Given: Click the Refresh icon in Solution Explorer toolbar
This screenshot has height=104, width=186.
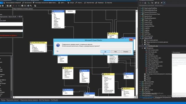Looking at the screenshot, I should click(152, 3).
